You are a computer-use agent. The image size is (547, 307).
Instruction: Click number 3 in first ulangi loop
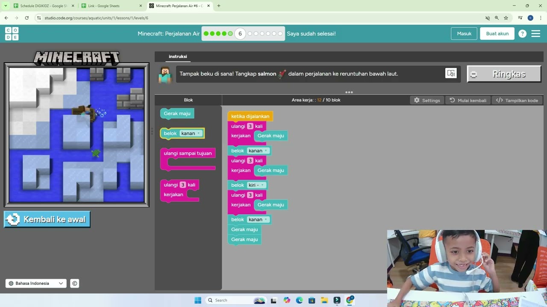coord(250,126)
